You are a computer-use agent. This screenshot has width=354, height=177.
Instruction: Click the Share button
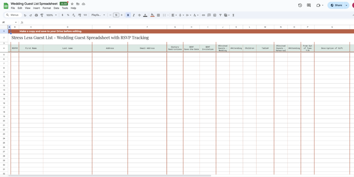pyautogui.click(x=336, y=5)
